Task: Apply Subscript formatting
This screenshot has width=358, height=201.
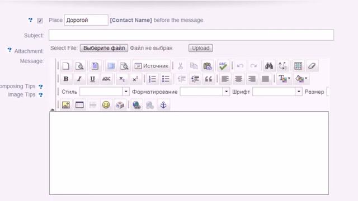Action: (x=122, y=79)
